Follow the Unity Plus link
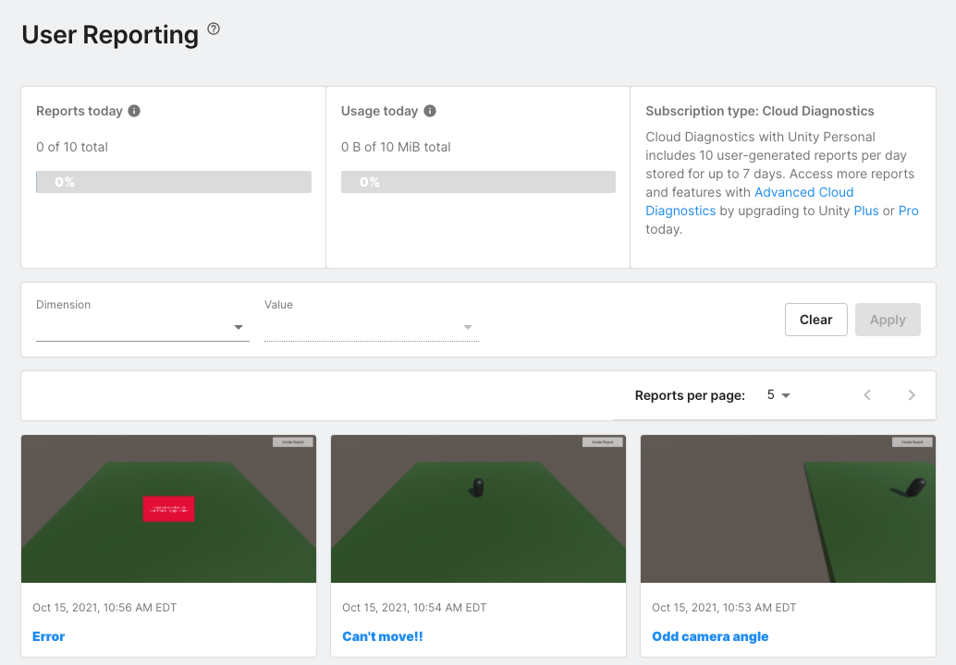Screen dimensions: 956x665 point(865,211)
